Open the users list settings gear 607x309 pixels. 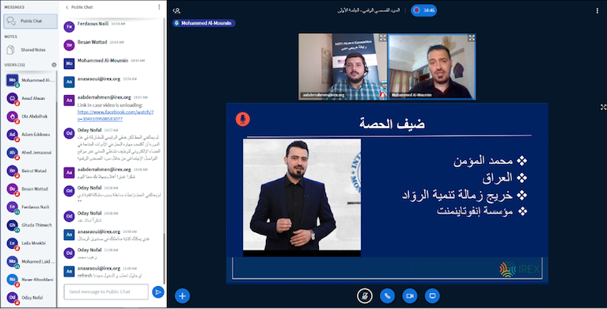click(54, 65)
